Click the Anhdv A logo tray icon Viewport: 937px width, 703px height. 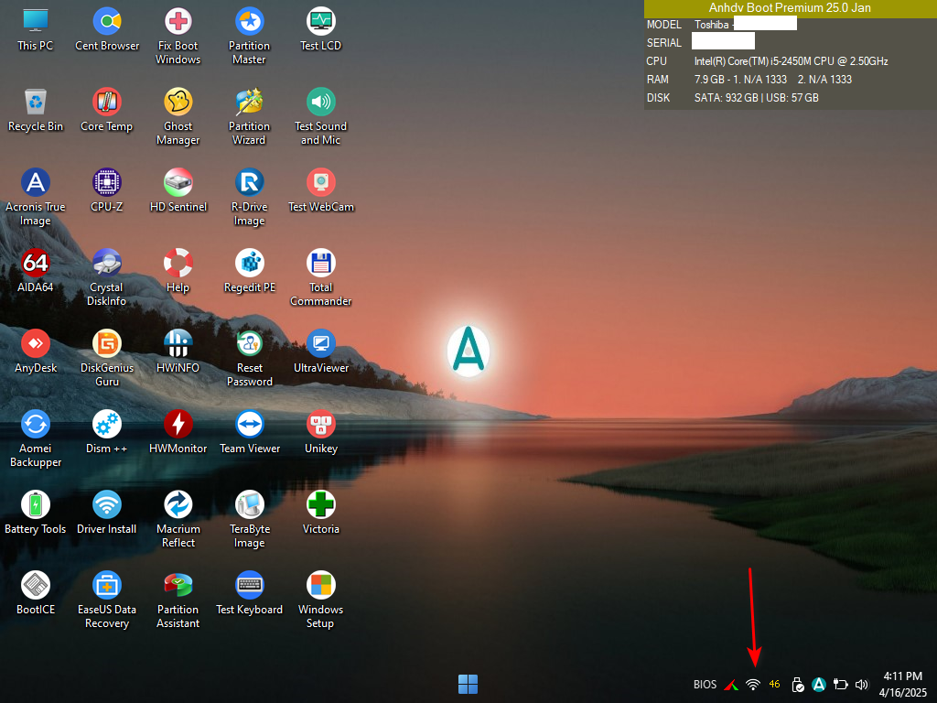tap(819, 685)
